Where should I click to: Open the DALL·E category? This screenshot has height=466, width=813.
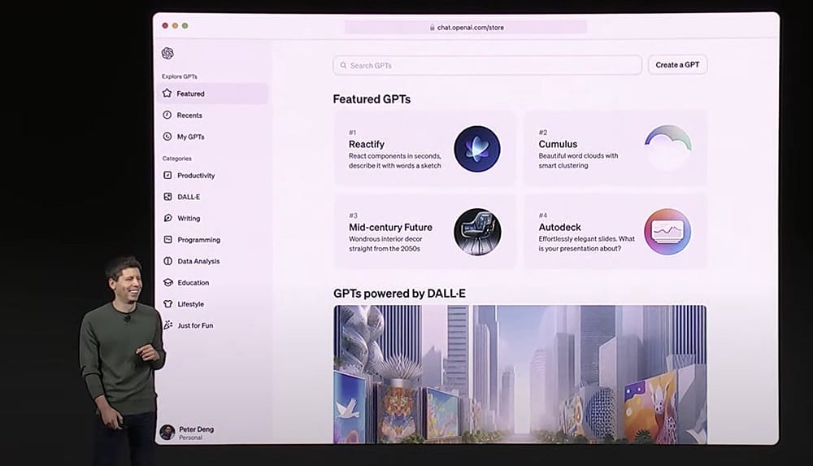coord(189,197)
